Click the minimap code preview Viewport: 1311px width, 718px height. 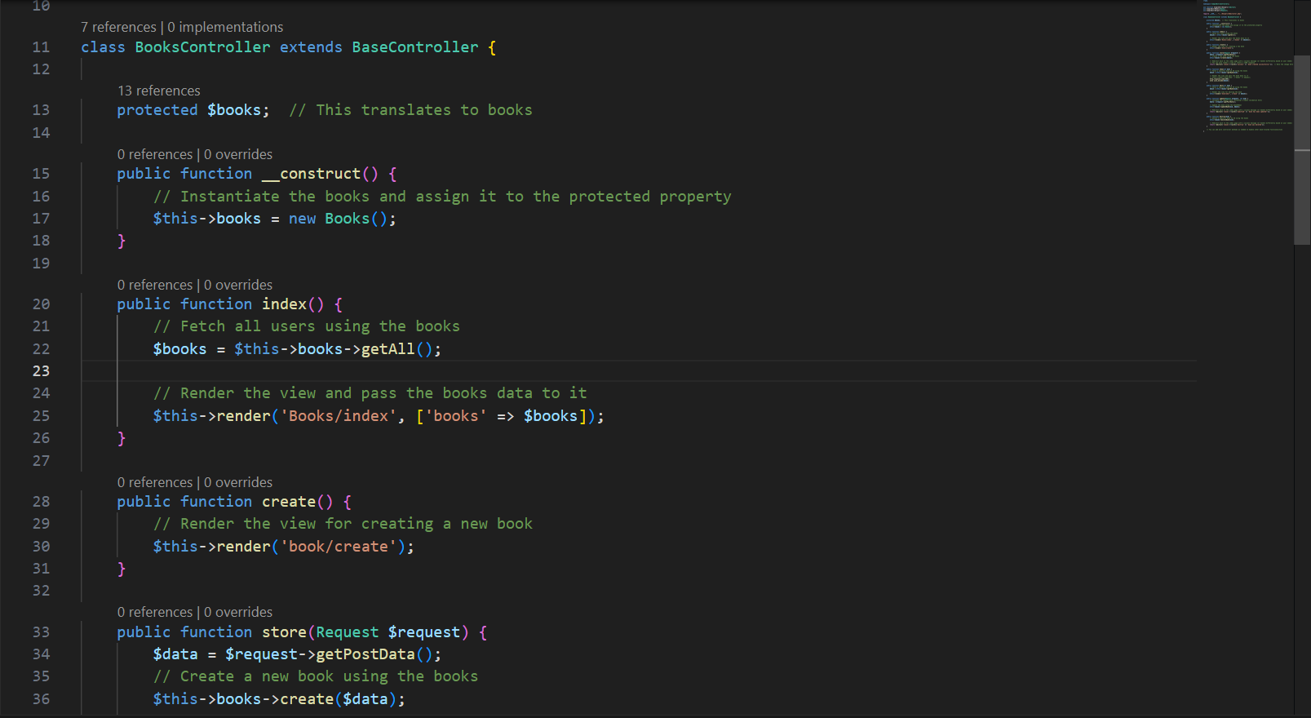(x=1247, y=65)
